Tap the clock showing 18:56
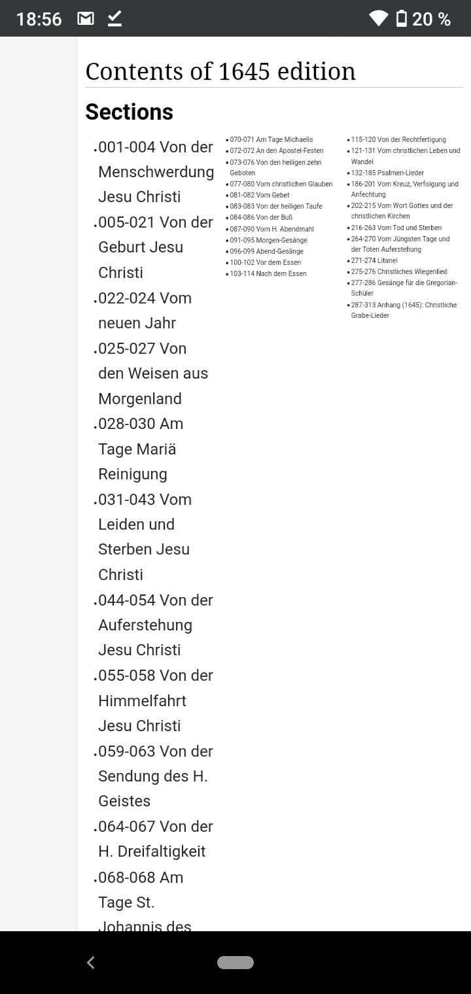 point(39,20)
